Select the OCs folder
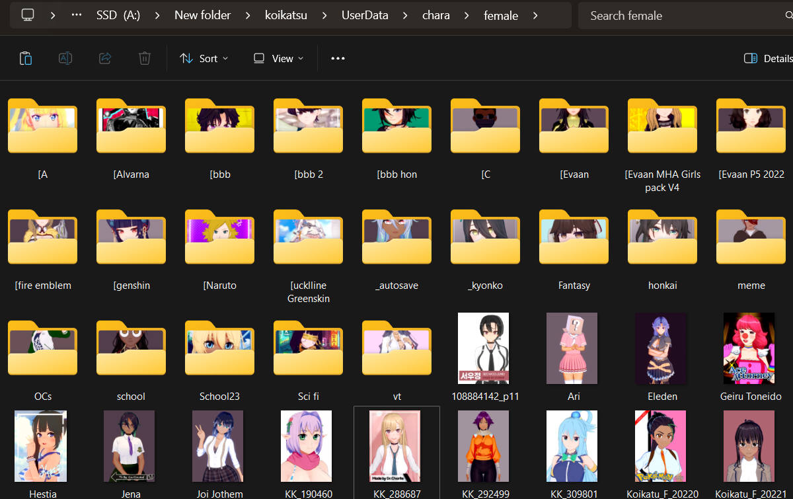This screenshot has height=499, width=793. [43, 362]
